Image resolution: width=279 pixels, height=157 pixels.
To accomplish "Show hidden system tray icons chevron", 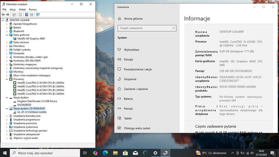I will [x=232, y=153].
